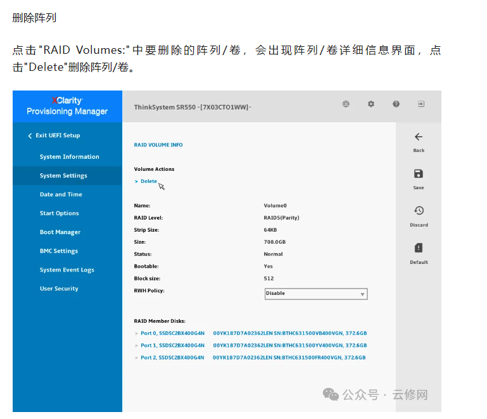The image size is (487, 419).
Task: Open System Event Logs menu item
Action: 66,270
